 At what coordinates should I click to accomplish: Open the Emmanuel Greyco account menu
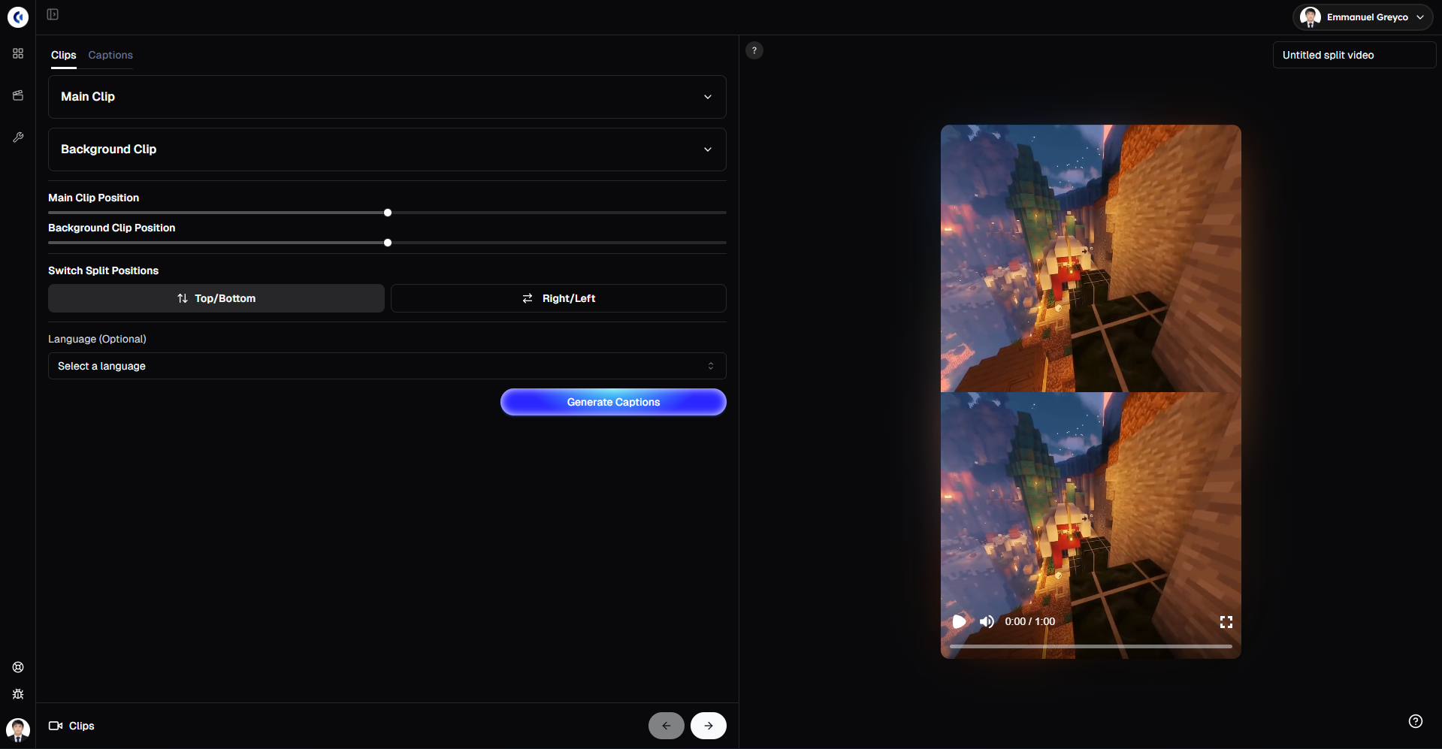pos(1363,17)
